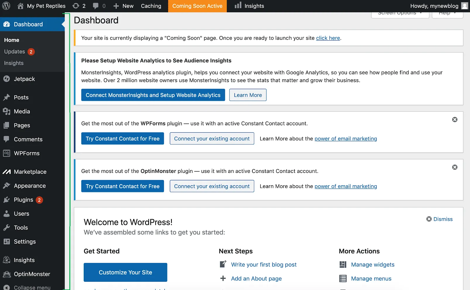Open the New menu label in admin bar
This screenshot has height=290, width=470.
[x=128, y=6]
